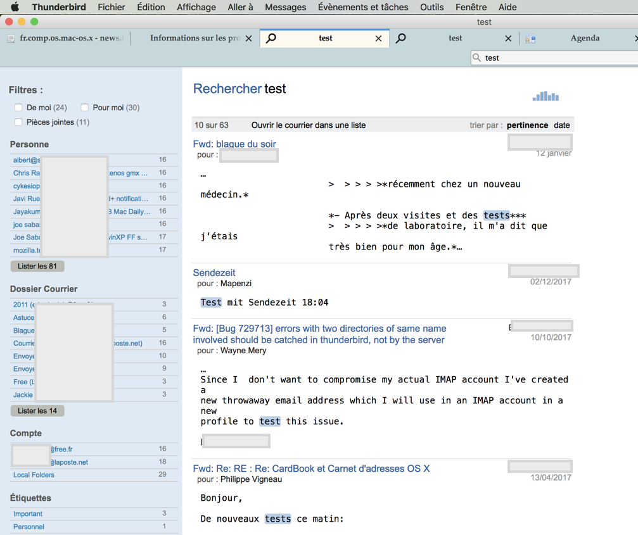The height and width of the screenshot is (535, 638).
Task: Click the Apple menu icon
Action: tap(15, 7)
